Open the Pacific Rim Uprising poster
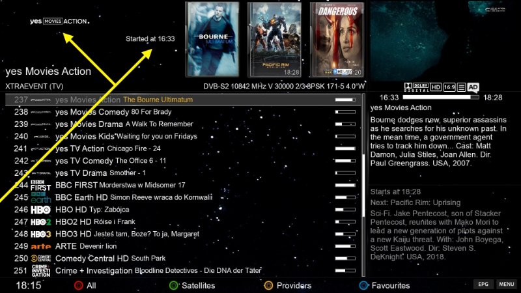This screenshot has height=293, width=521. pos(274,39)
